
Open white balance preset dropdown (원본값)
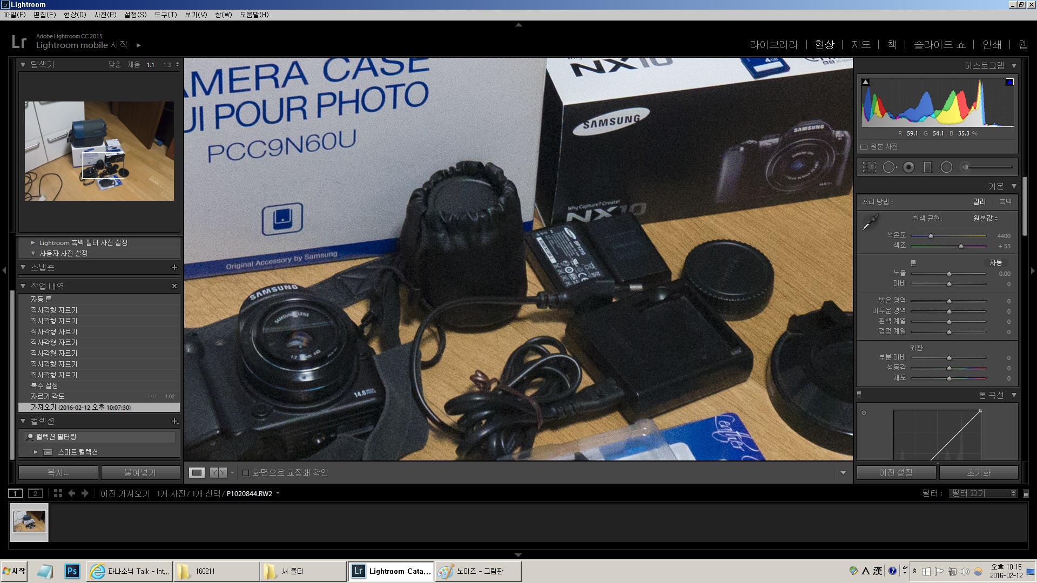986,218
